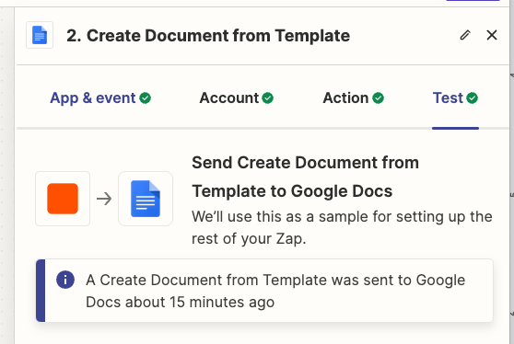The image size is (514, 344).
Task: Select the Test tab
Action: pos(455,97)
